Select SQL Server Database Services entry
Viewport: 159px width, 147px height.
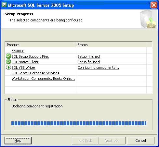coord(35,73)
